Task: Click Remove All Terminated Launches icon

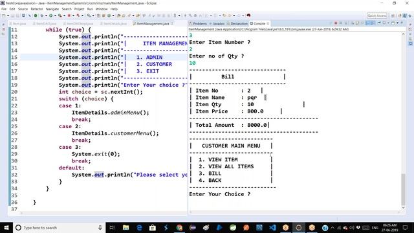Action: click(346, 23)
